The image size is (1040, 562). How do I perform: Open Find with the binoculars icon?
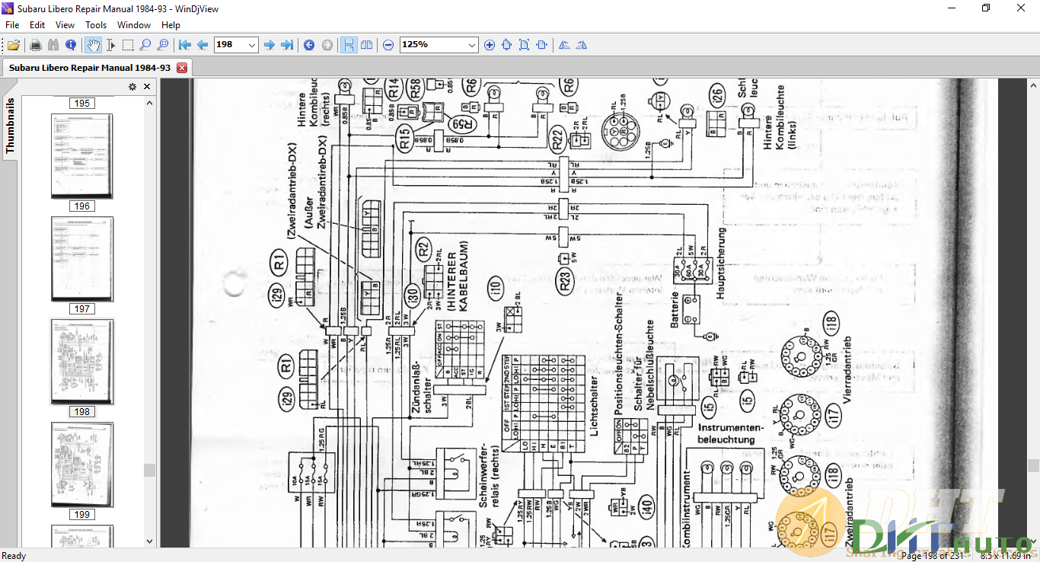point(53,45)
